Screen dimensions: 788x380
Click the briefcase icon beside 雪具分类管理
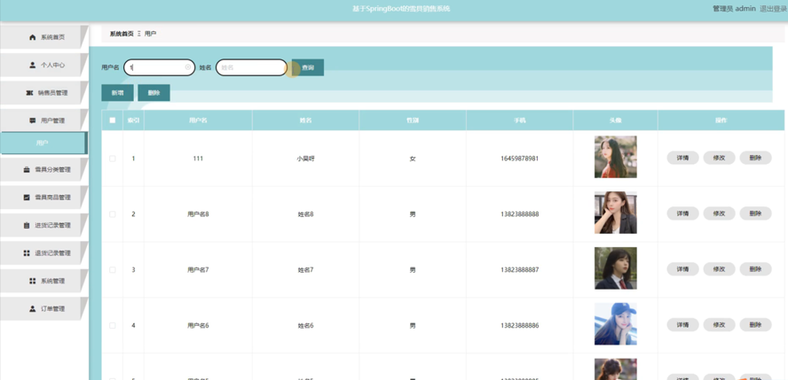coord(27,170)
